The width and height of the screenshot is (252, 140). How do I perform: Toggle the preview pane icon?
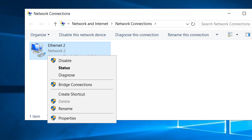[x=248, y=34]
